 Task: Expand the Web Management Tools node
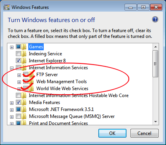coord(19,82)
